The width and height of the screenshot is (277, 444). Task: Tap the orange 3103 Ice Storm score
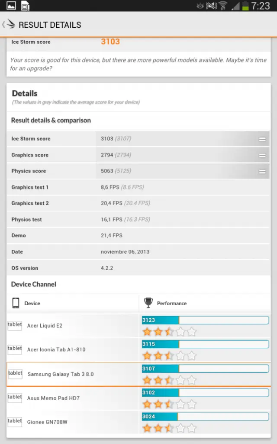110,42
